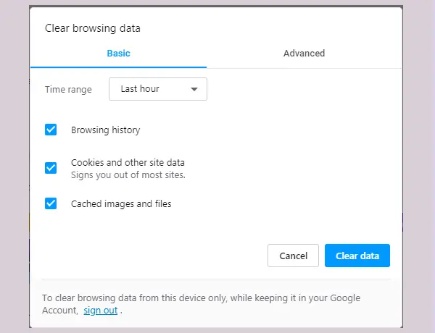This screenshot has width=435, height=333.
Task: Switch to the Advanced tab
Action: [304, 53]
